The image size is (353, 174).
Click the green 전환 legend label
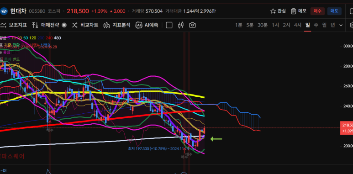tap(16, 45)
